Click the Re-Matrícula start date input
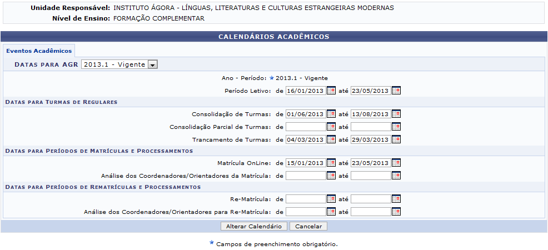This screenshot has height=250, width=548. coord(305,199)
